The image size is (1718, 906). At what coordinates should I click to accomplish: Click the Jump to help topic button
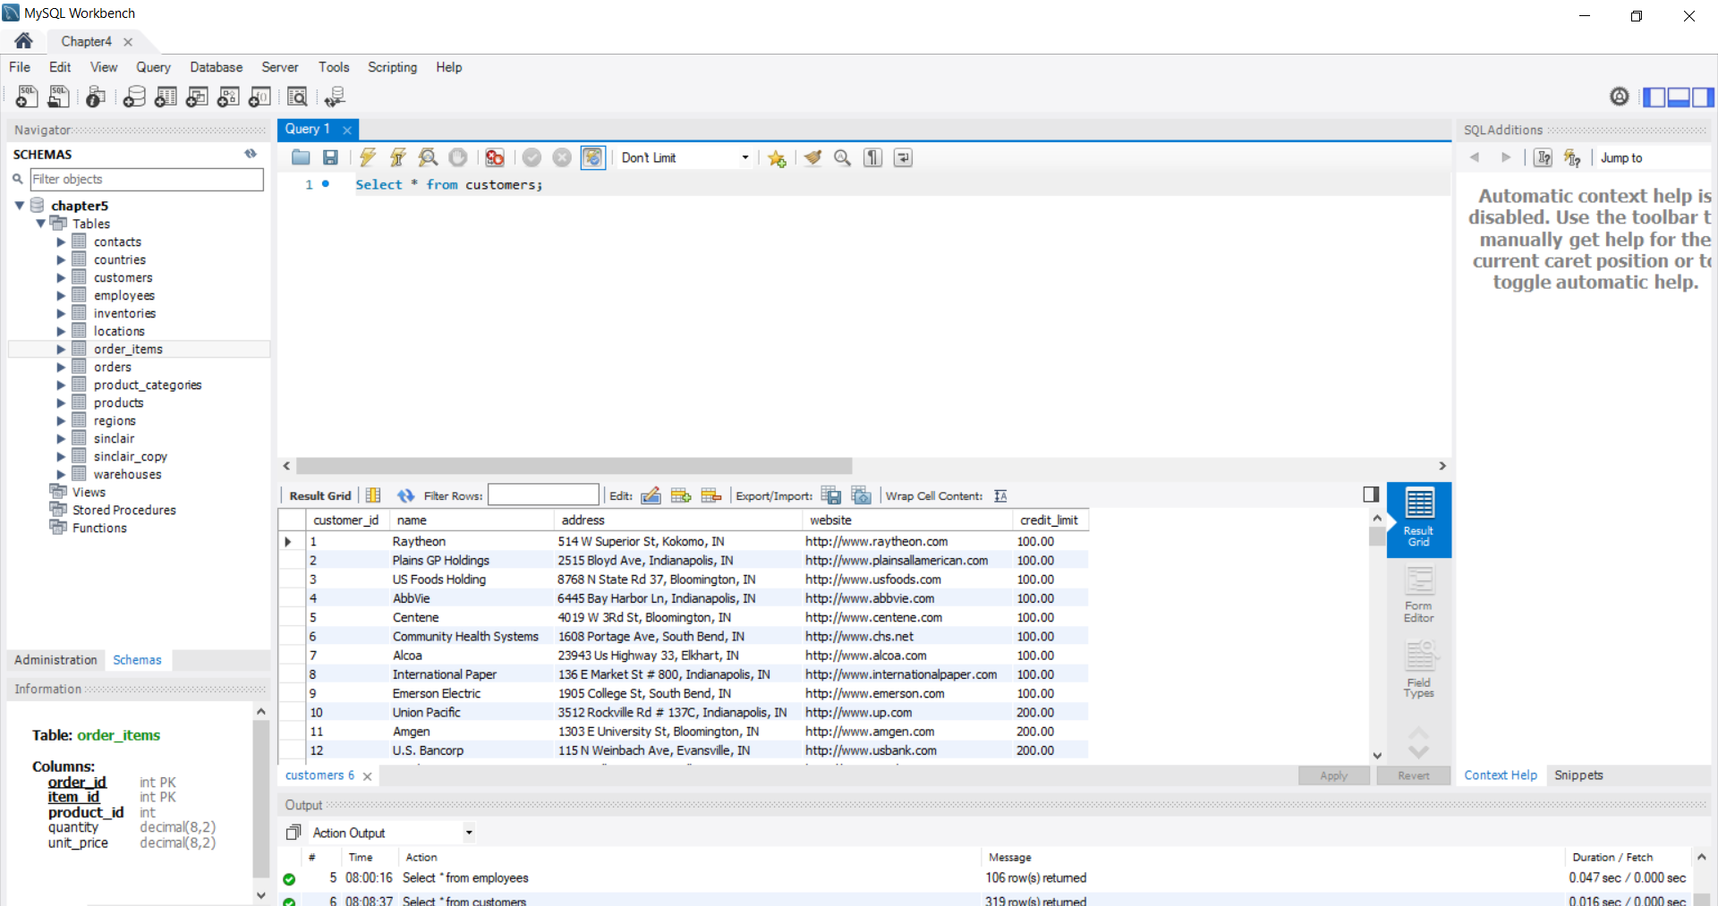coord(1621,157)
